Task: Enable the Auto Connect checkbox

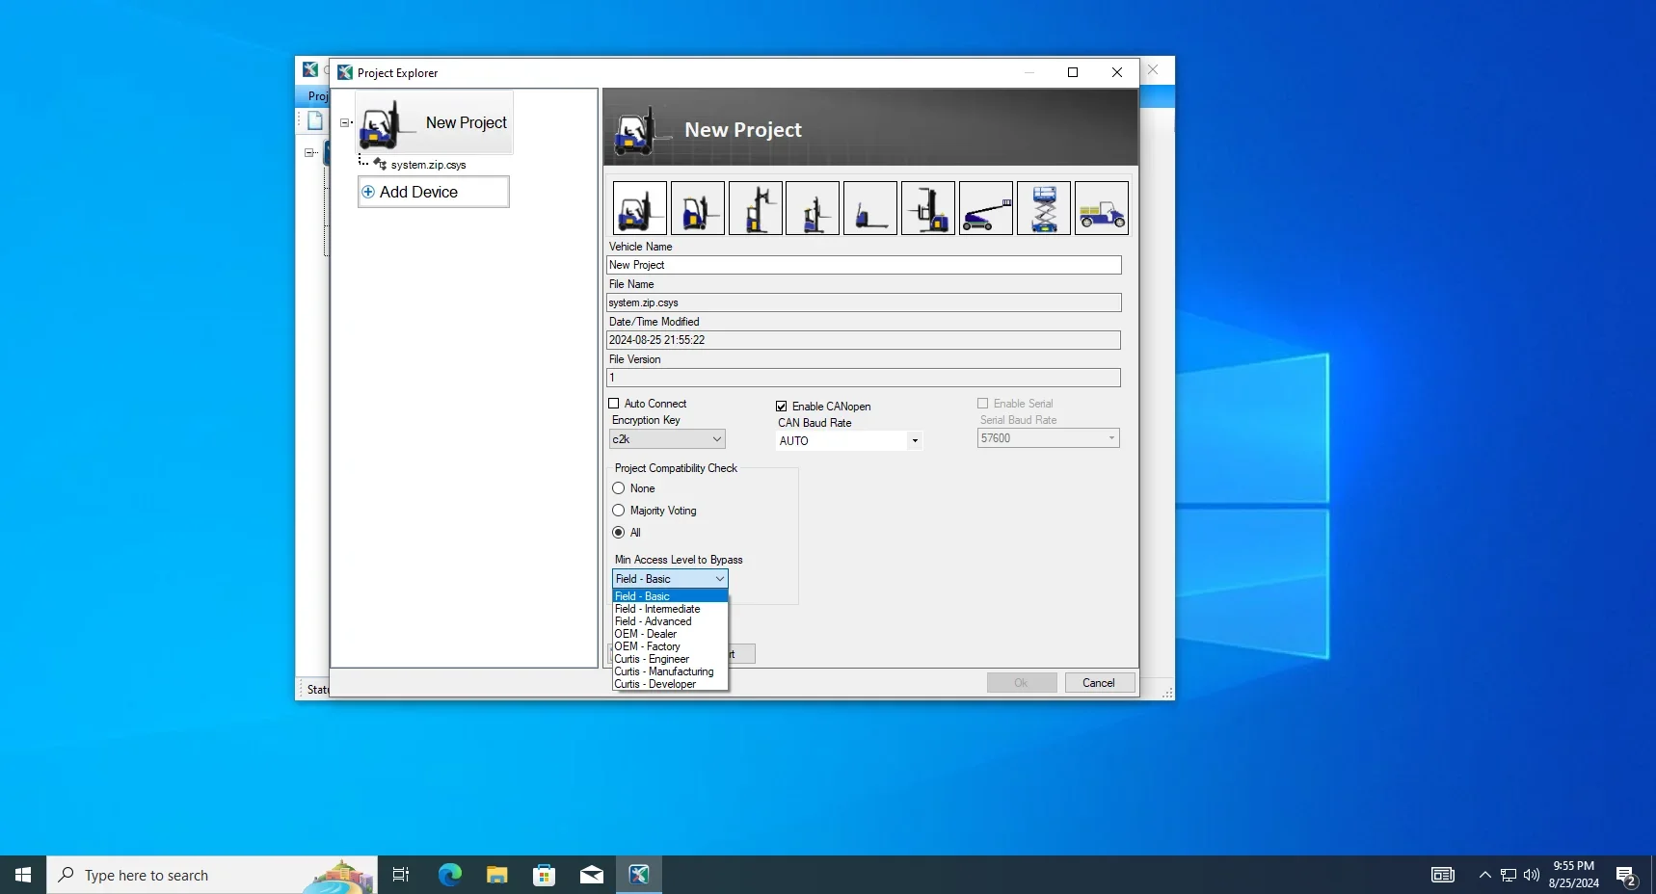Action: click(614, 404)
